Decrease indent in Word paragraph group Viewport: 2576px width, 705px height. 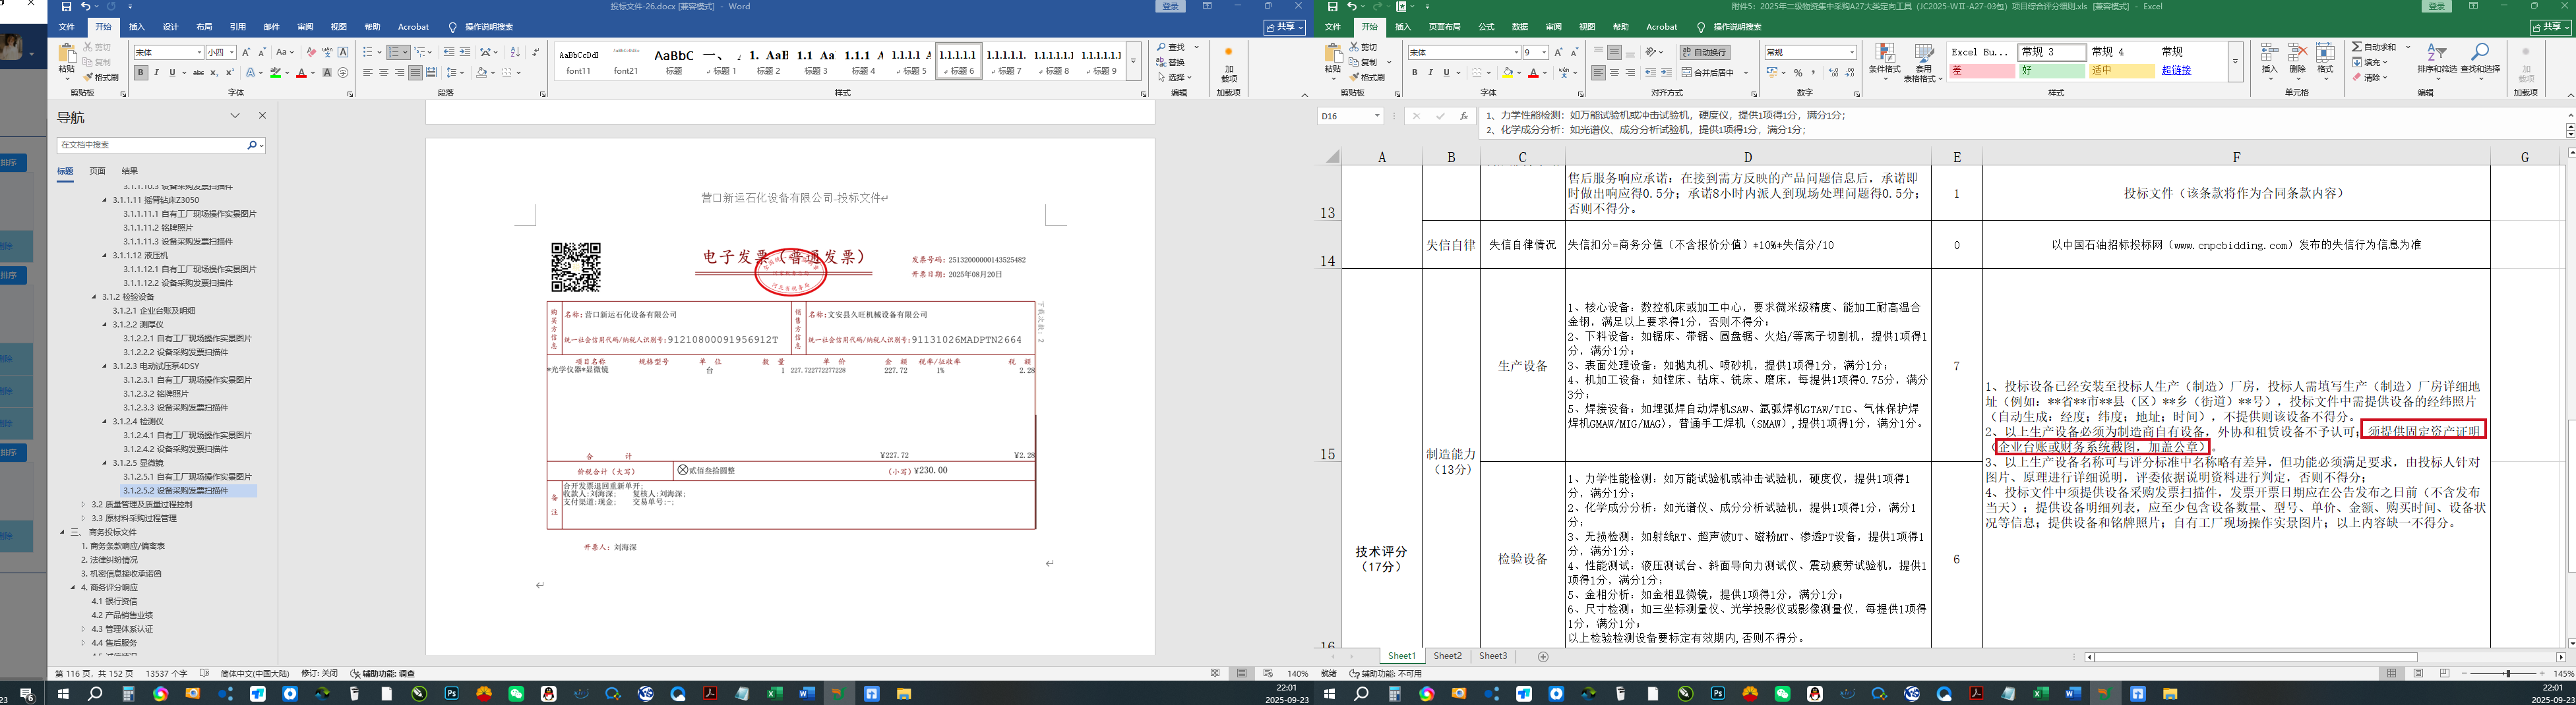(448, 52)
